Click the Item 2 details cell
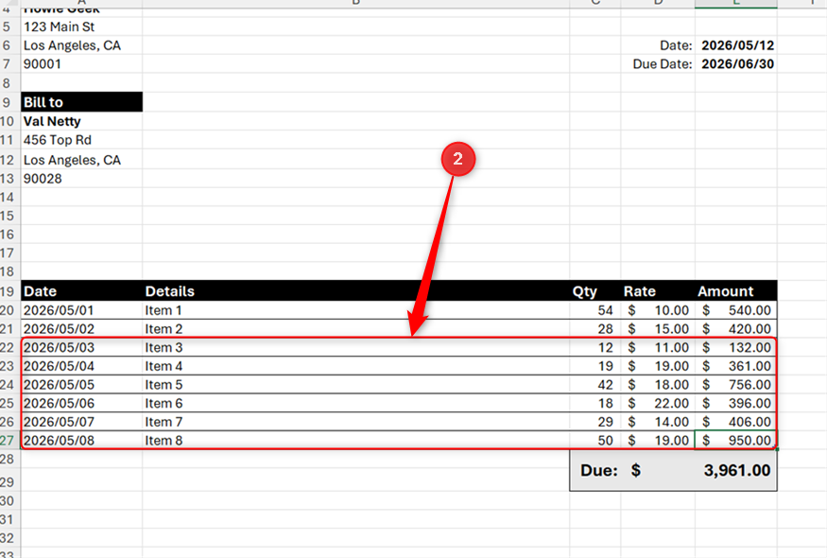The height and width of the screenshot is (558, 827). 356,328
